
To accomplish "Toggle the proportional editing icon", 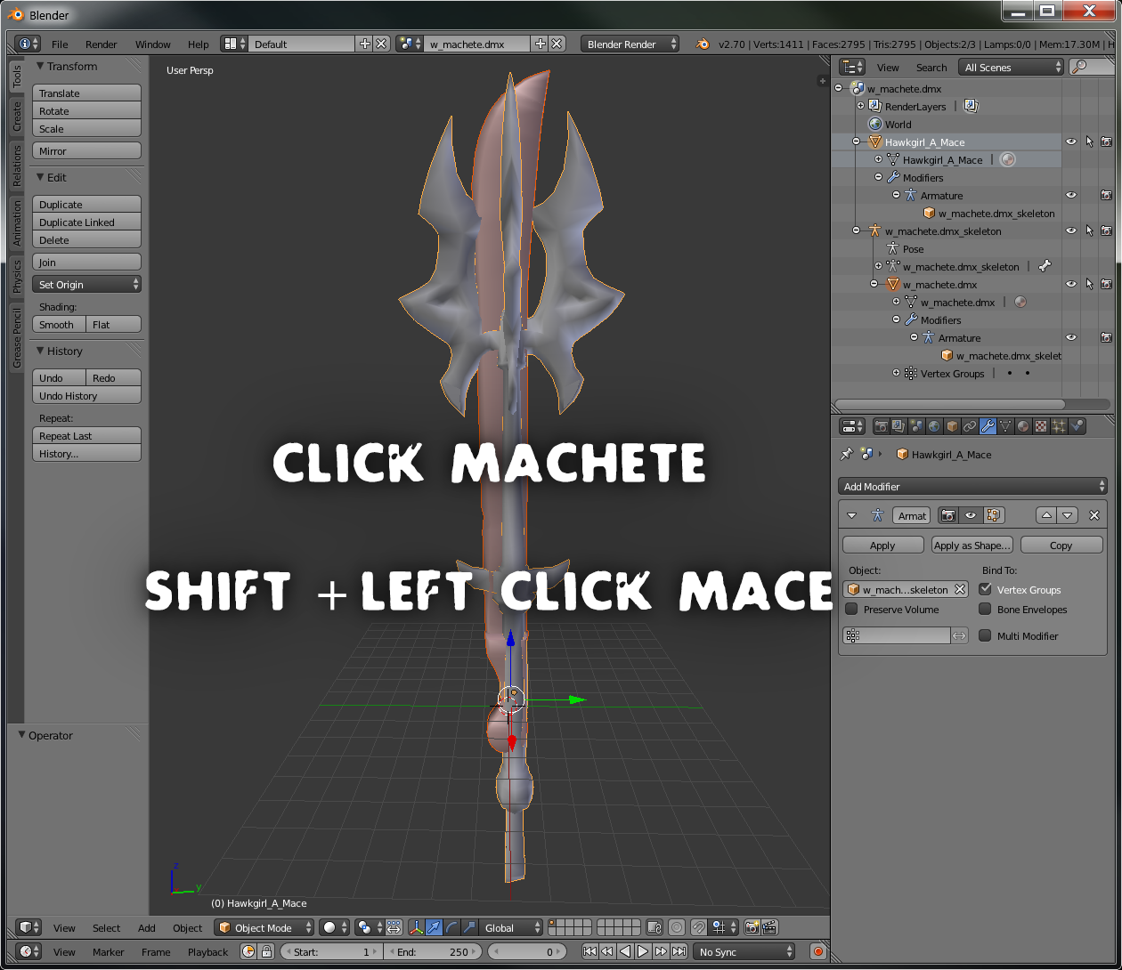I will 677,927.
